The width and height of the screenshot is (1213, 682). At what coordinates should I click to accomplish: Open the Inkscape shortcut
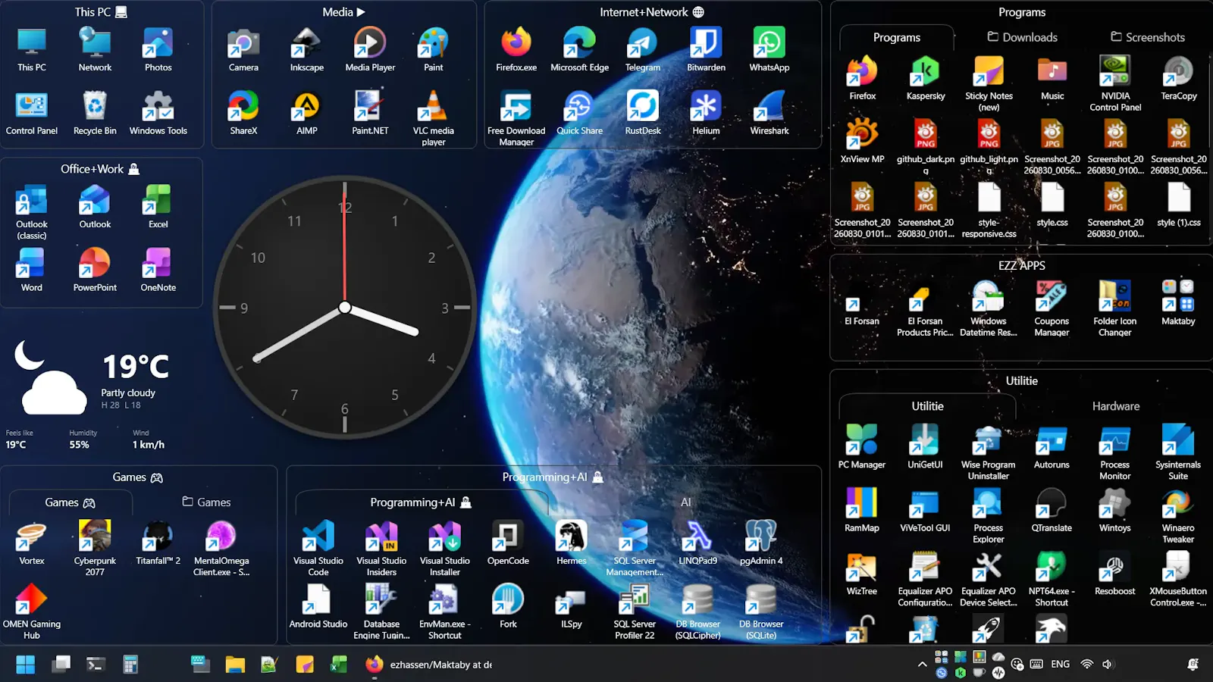pos(306,50)
